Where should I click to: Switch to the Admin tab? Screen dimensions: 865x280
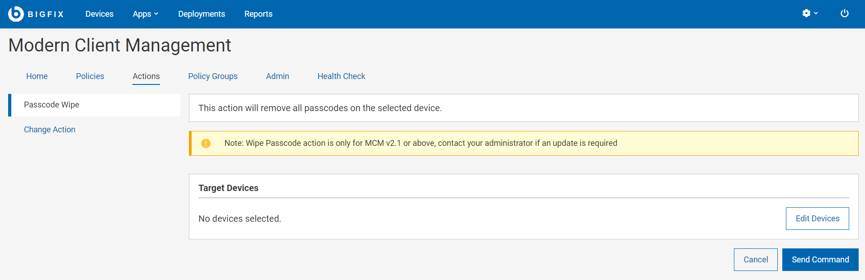pyautogui.click(x=277, y=76)
